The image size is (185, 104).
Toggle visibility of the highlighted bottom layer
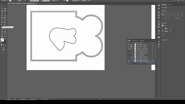click(x=128, y=61)
